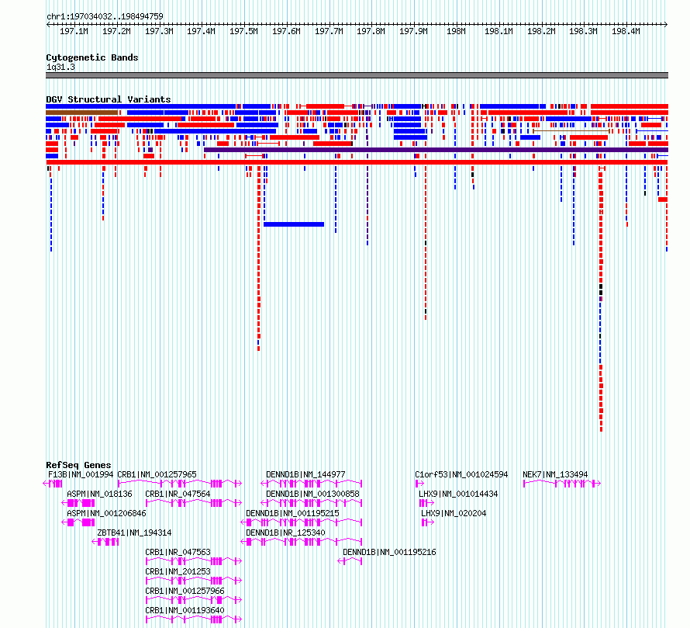Click the 198M ruler tick label
690x628 pixels.
(x=456, y=31)
